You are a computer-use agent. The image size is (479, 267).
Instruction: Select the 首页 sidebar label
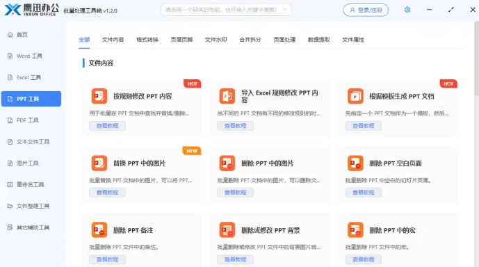pyautogui.click(x=22, y=35)
